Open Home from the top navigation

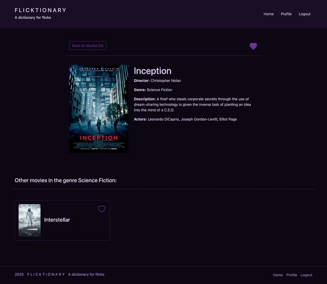click(x=268, y=14)
